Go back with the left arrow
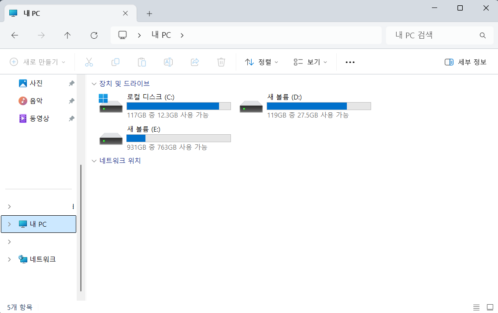The width and height of the screenshot is (498, 313). pos(15,35)
